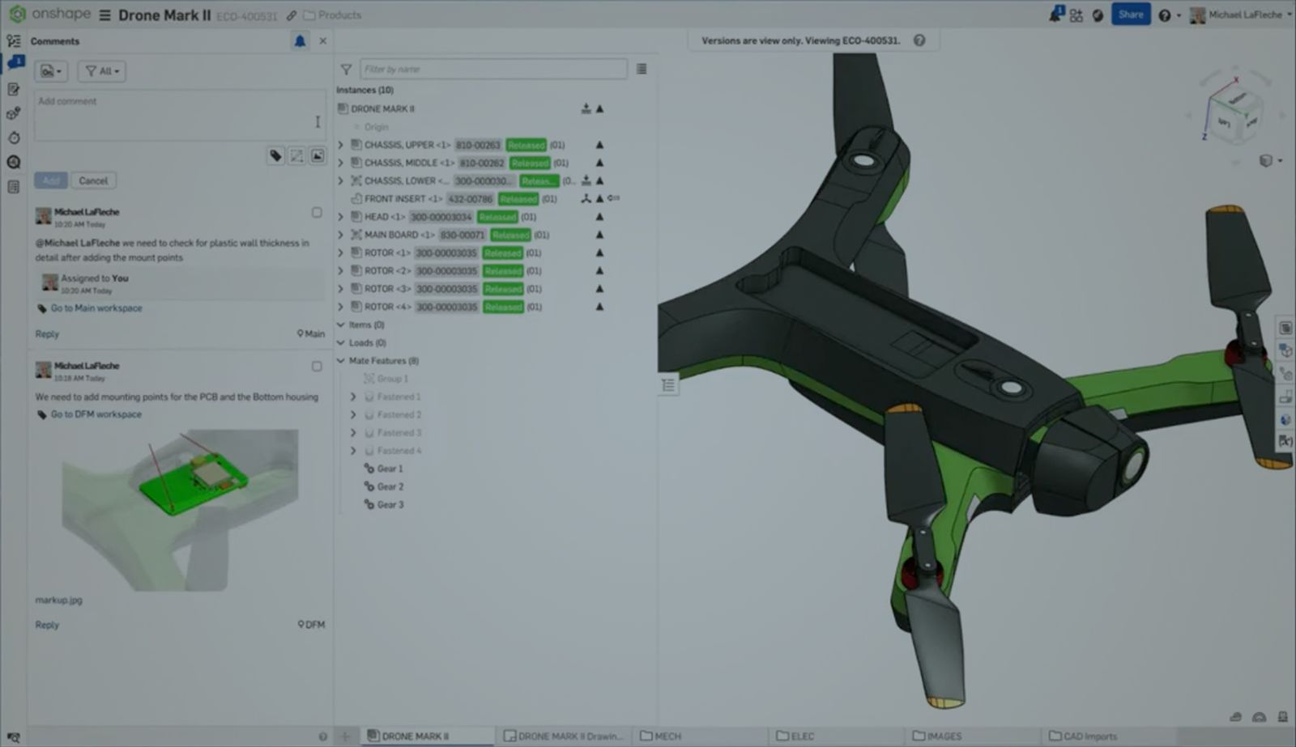The width and height of the screenshot is (1296, 747).
Task: Click the tag icon below the comment box
Action: [275, 155]
